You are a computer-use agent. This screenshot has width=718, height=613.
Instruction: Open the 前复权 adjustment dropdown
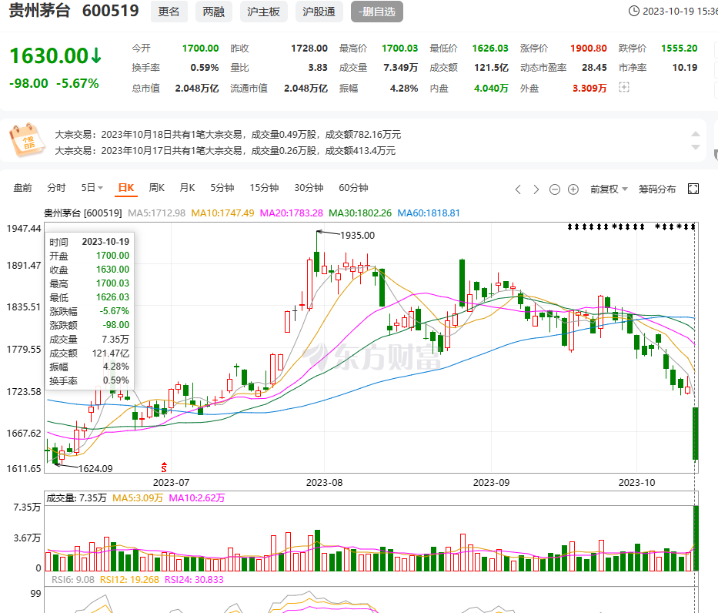point(609,189)
